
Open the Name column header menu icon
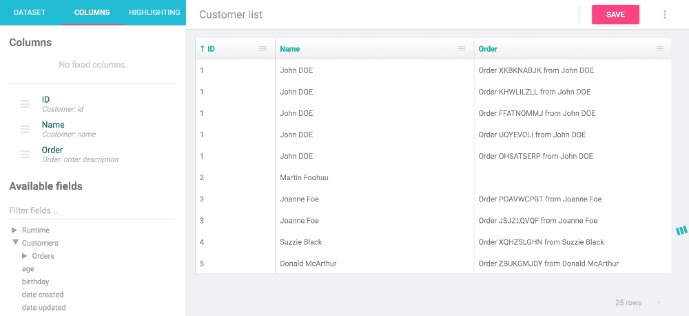click(462, 49)
